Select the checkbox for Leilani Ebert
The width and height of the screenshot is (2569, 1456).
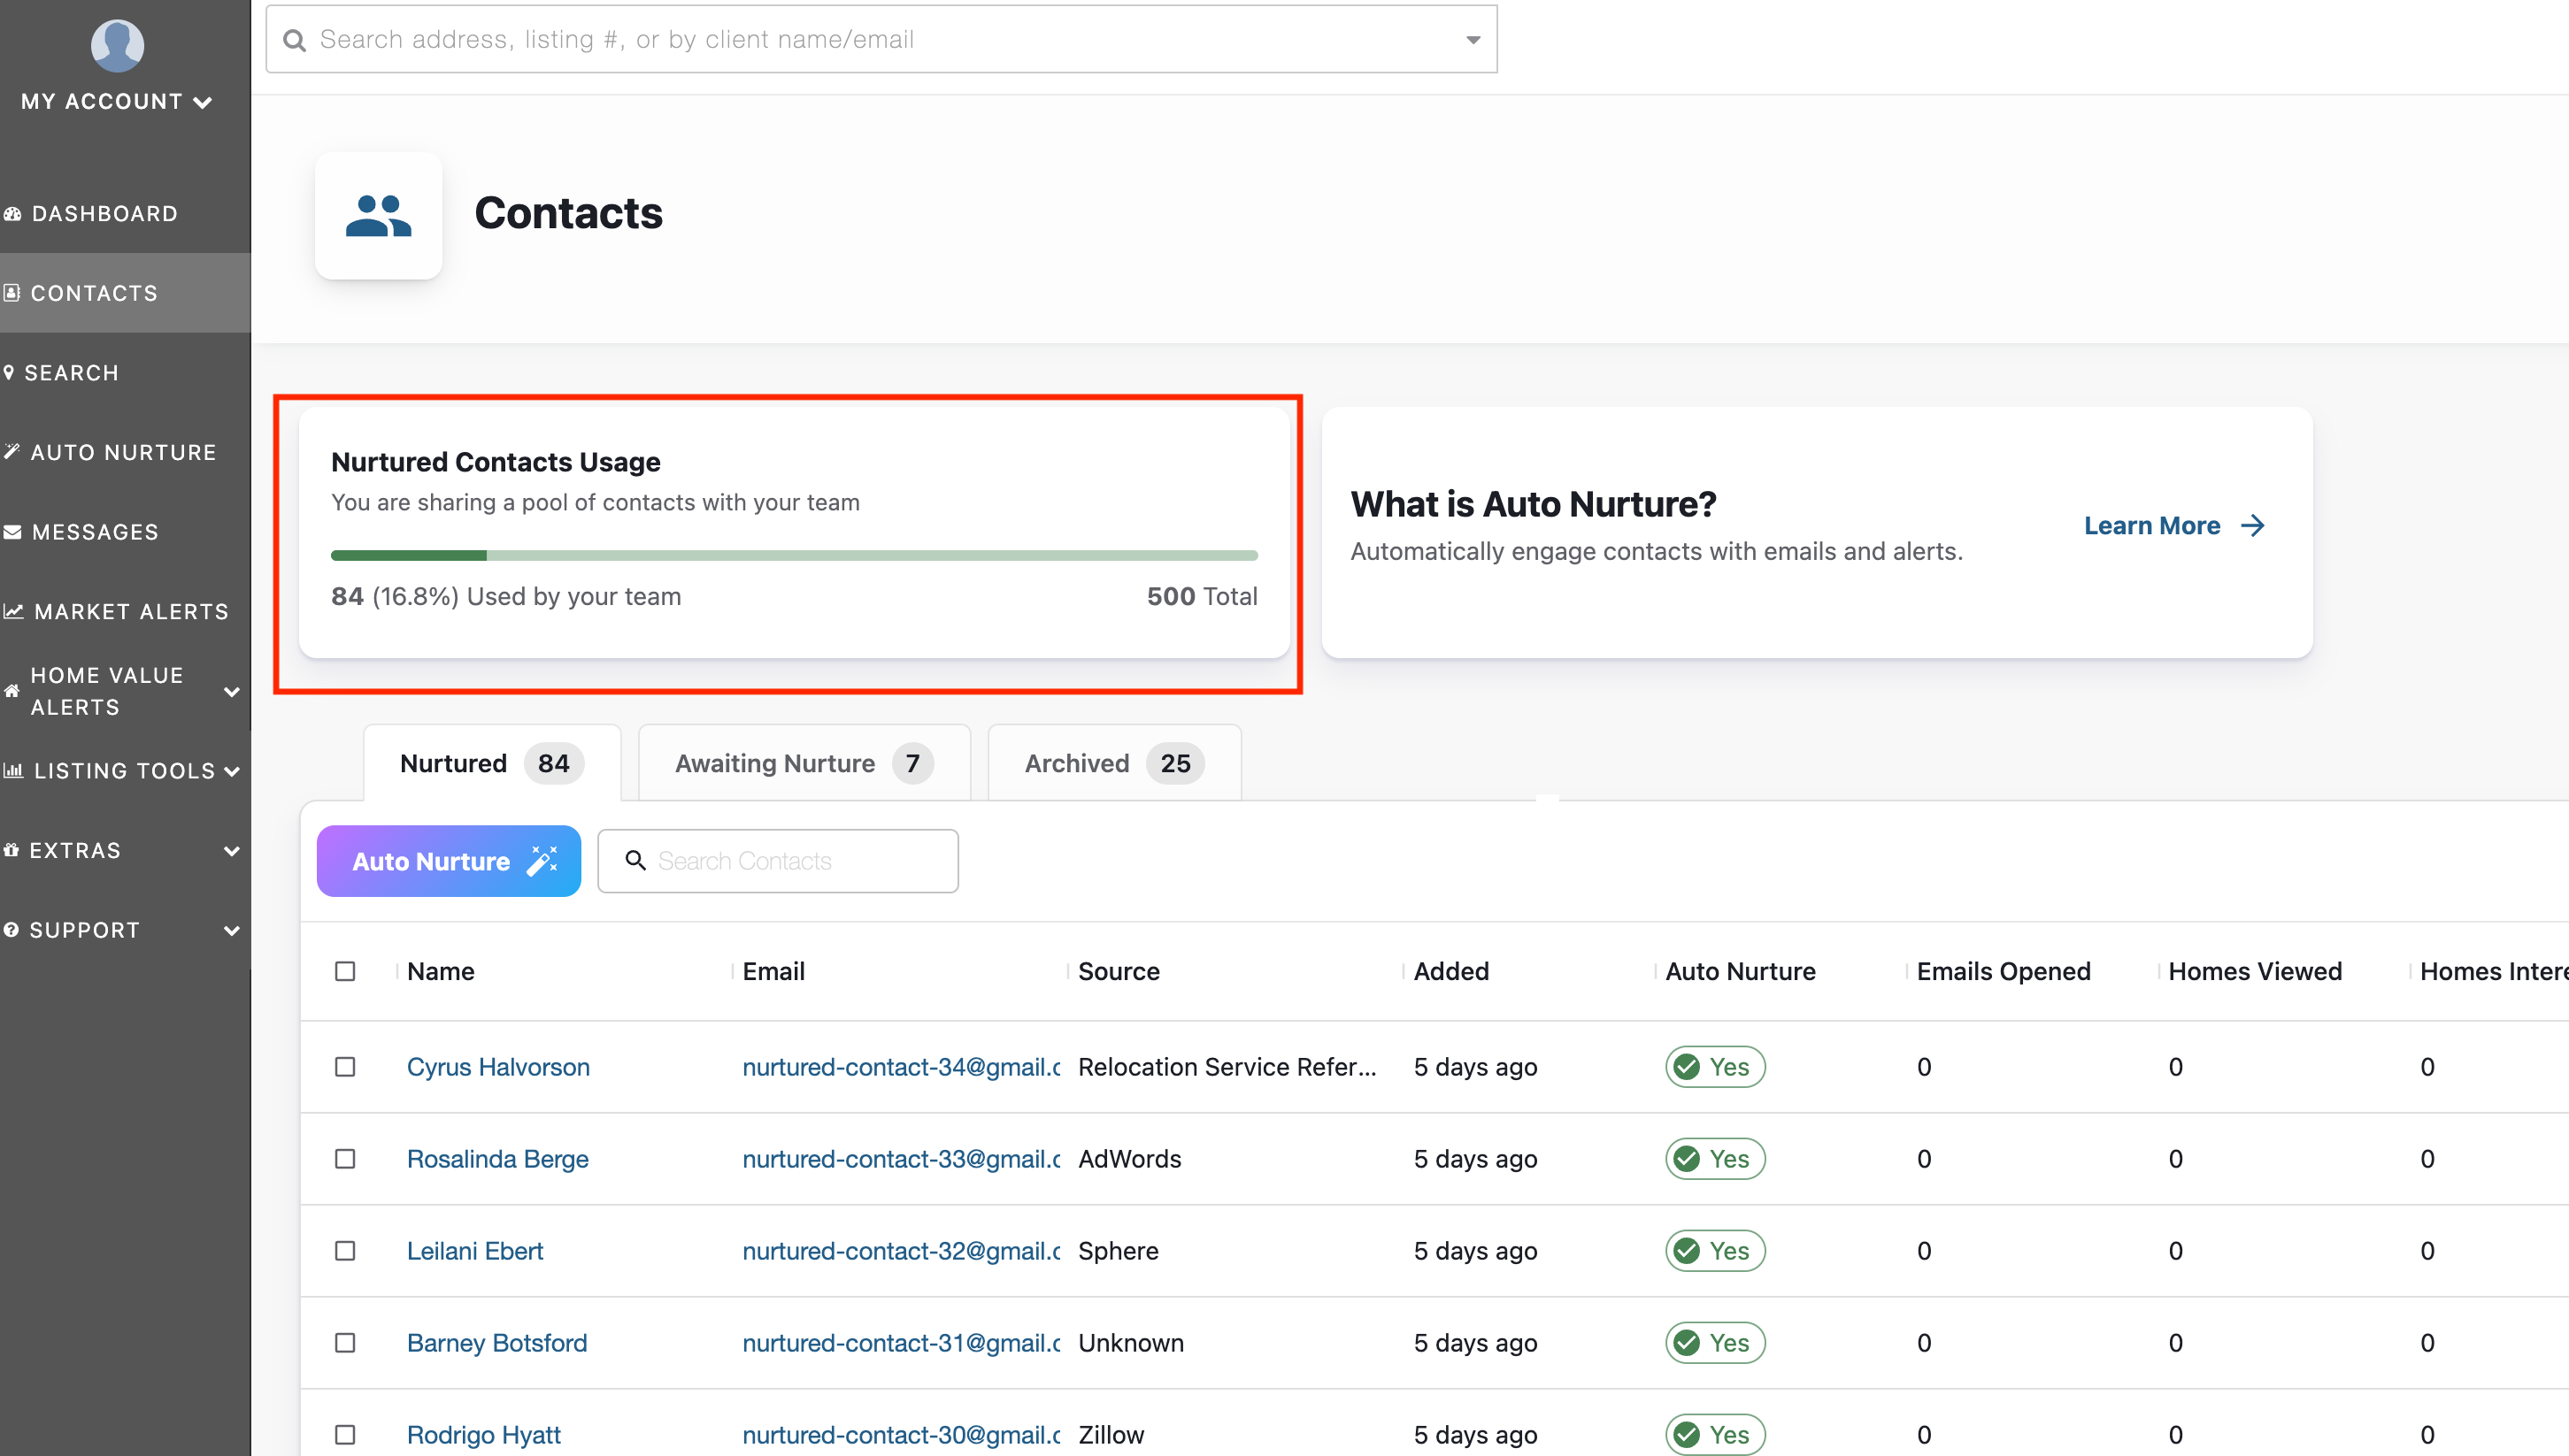pos(345,1251)
